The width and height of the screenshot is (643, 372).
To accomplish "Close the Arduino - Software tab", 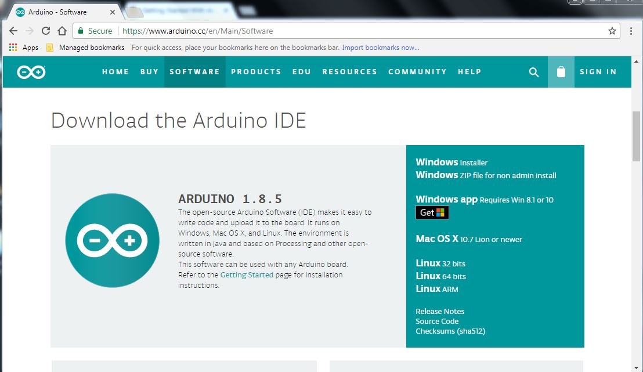I will [x=113, y=12].
